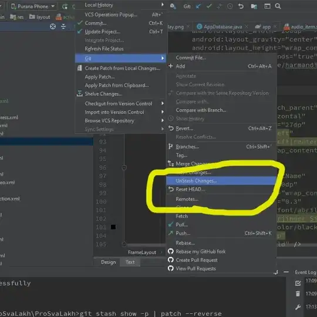The height and width of the screenshot is (317, 317).
Task: Click Create Pull Request menu entry
Action: [x=197, y=260]
